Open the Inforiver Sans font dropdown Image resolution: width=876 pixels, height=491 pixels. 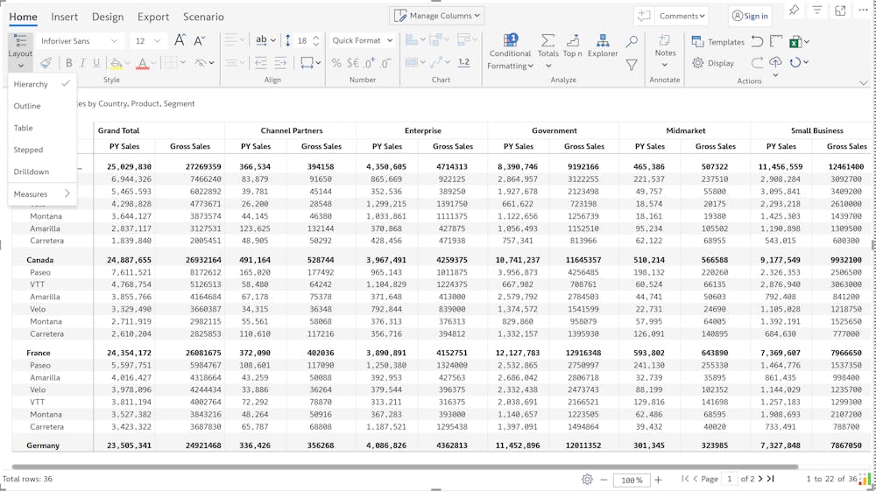click(79, 41)
